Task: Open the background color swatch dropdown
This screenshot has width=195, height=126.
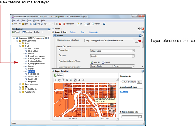Action: pyautogui.click(x=140, y=117)
